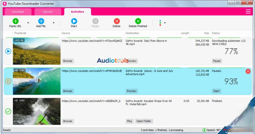Select the Activities tab

(x=78, y=12)
